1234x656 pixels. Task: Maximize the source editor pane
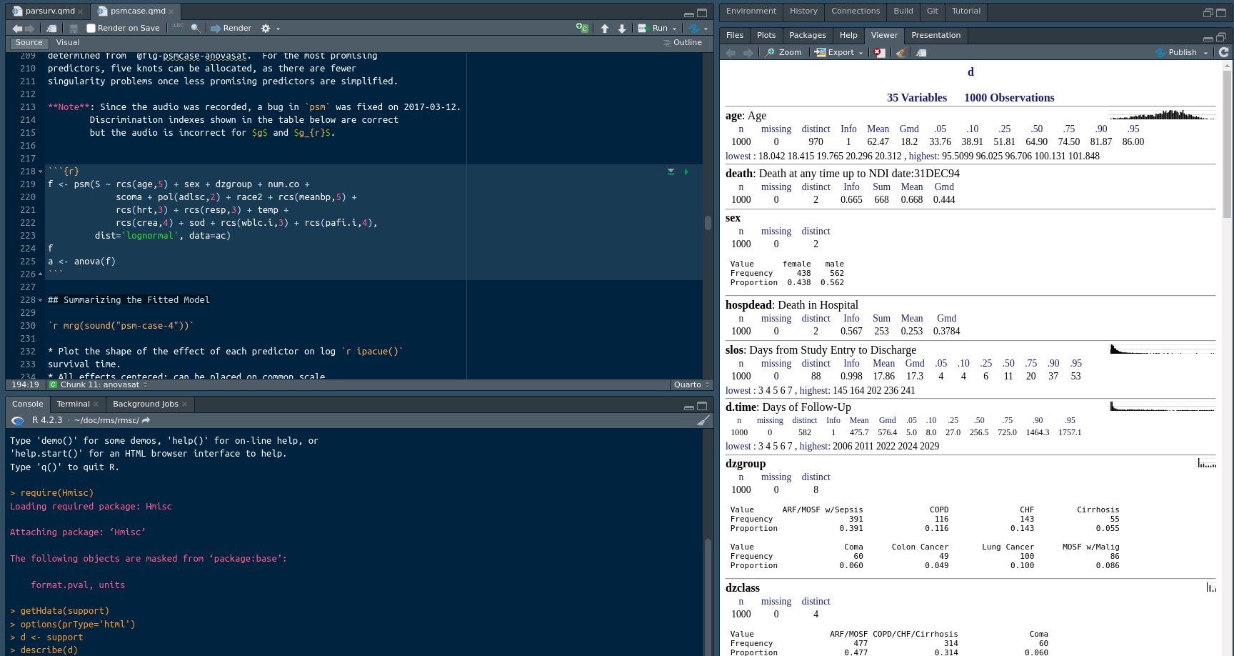pyautogui.click(x=702, y=13)
